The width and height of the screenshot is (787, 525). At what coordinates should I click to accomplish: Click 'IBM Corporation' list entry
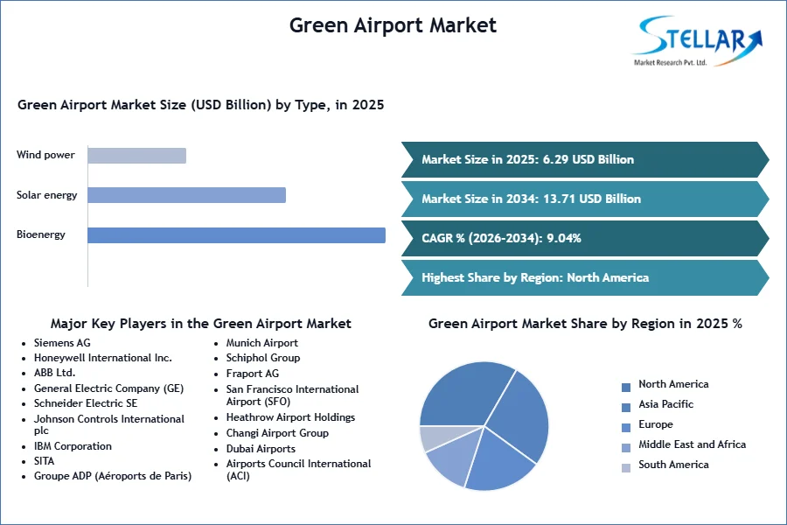[73, 446]
